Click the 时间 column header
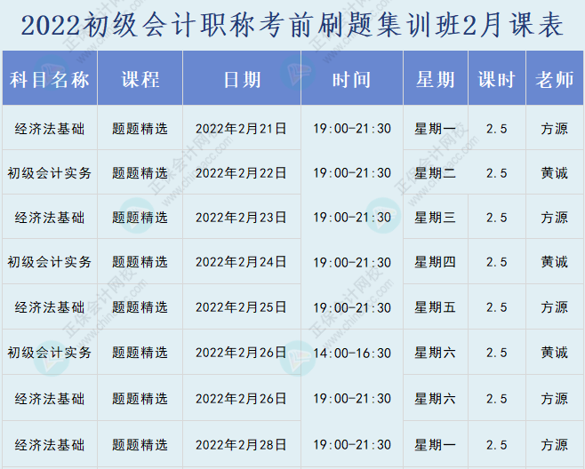This screenshot has height=469, width=585. click(352, 80)
